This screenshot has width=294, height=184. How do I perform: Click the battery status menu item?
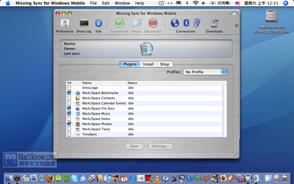coord(220,3)
